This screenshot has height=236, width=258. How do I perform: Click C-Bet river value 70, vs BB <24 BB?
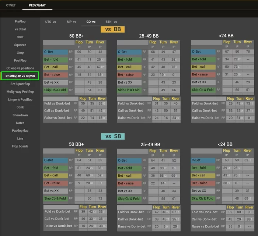click(248, 52)
